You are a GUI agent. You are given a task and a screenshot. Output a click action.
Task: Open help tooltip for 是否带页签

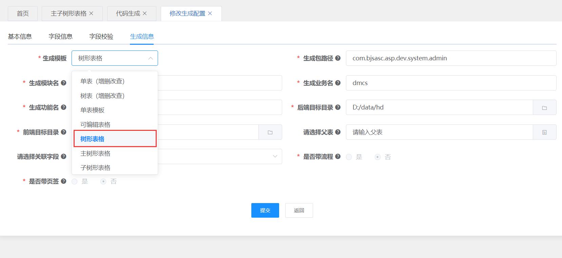pyautogui.click(x=63, y=181)
